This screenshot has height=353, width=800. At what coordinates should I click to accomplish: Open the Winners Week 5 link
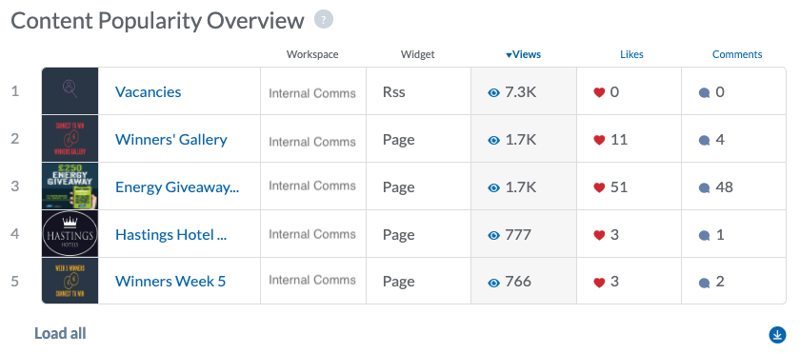[170, 282]
